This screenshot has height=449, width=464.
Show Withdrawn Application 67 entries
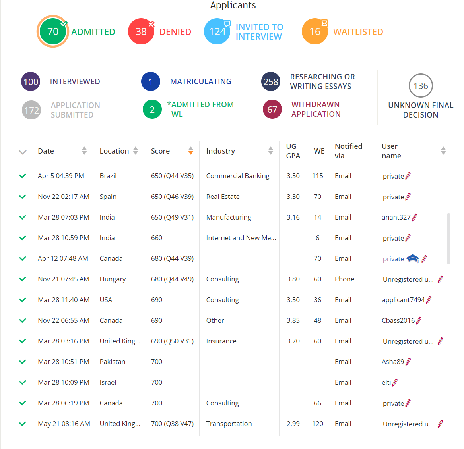coord(272,109)
